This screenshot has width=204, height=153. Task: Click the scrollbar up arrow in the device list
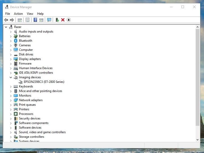pyautogui.click(x=197, y=27)
